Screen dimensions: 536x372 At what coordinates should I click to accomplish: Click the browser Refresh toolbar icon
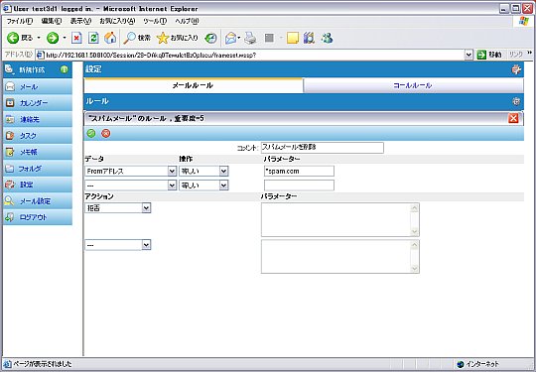pyautogui.click(x=93, y=38)
